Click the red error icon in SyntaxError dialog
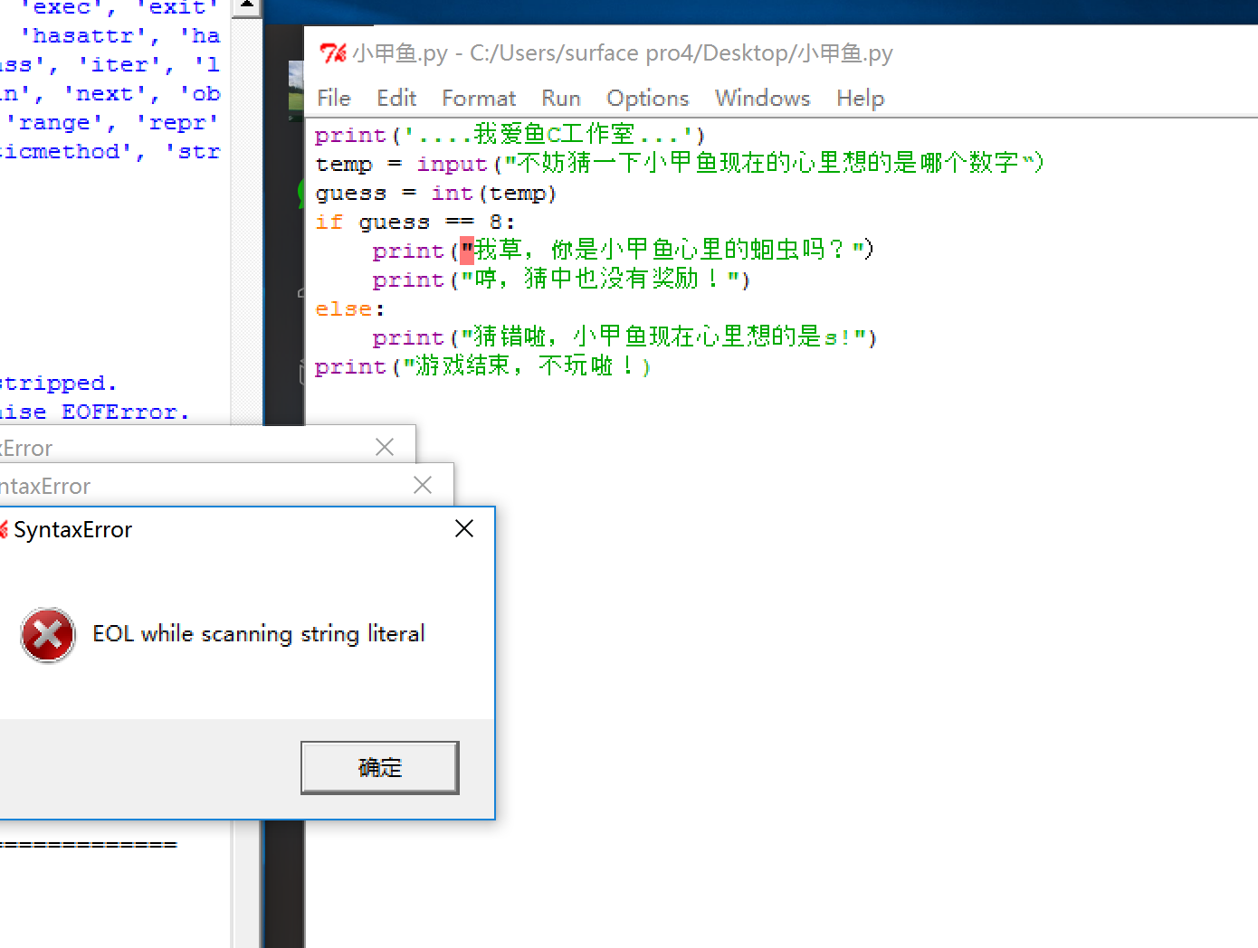This screenshot has width=1258, height=948. (48, 634)
